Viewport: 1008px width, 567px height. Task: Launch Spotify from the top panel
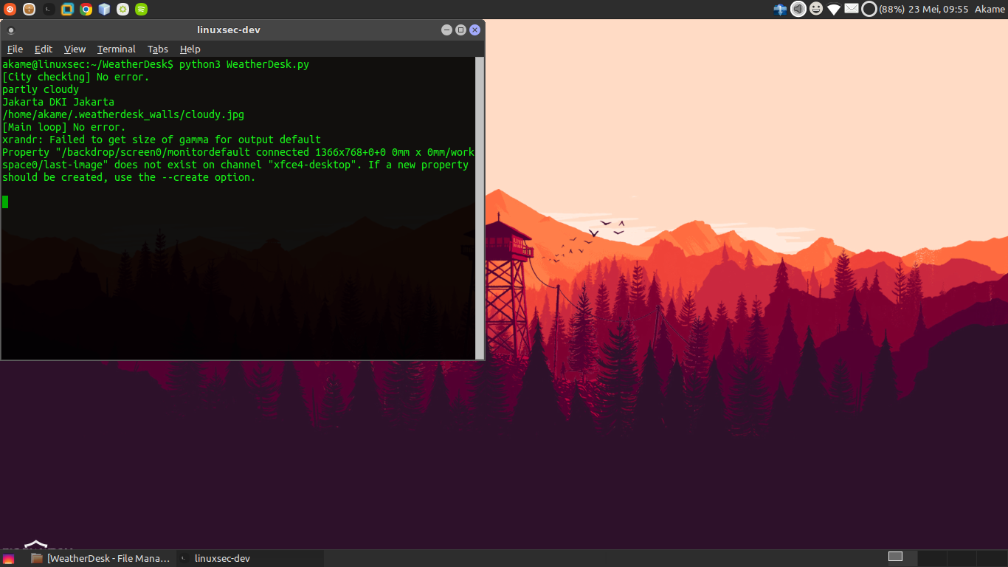pyautogui.click(x=142, y=10)
